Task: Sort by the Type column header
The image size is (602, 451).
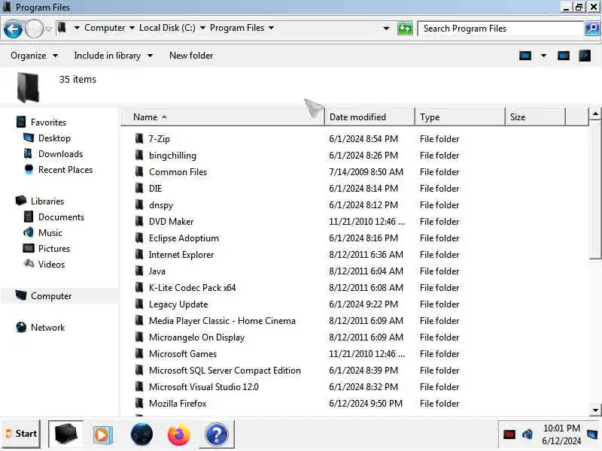Action: tap(461, 117)
